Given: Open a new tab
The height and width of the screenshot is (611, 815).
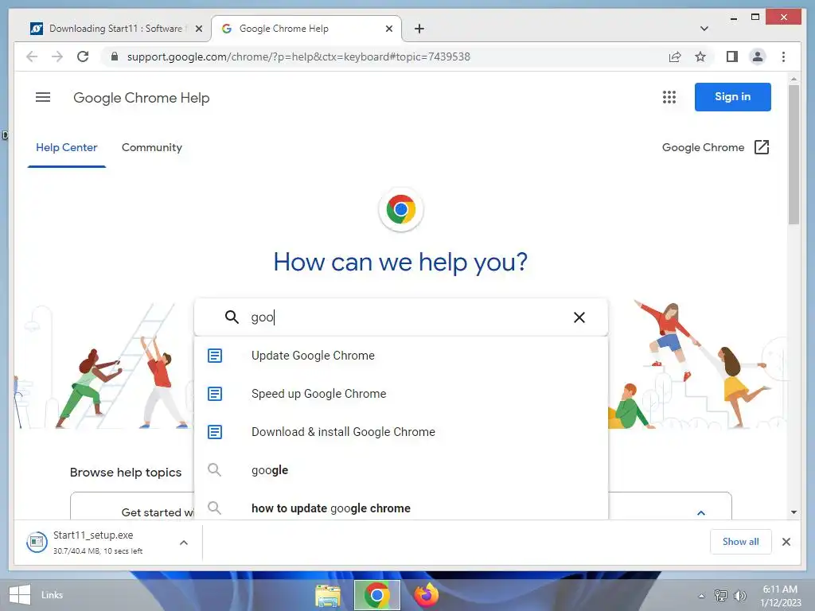Looking at the screenshot, I should point(419,29).
